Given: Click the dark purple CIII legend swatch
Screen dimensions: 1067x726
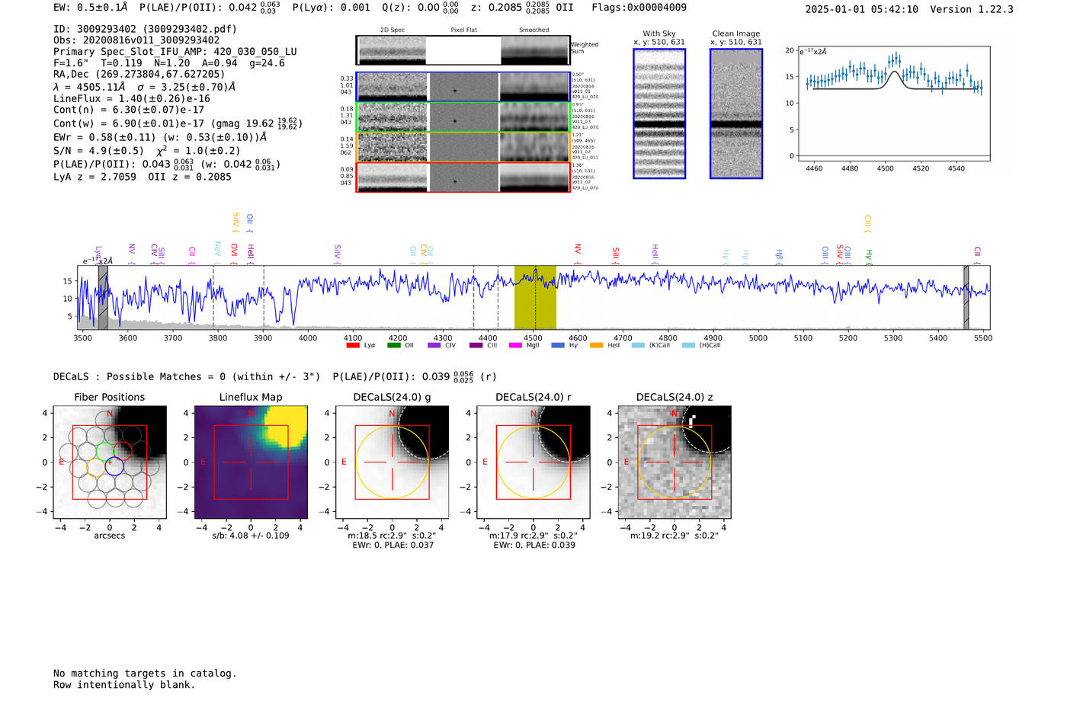Looking at the screenshot, I should pyautogui.click(x=476, y=345).
